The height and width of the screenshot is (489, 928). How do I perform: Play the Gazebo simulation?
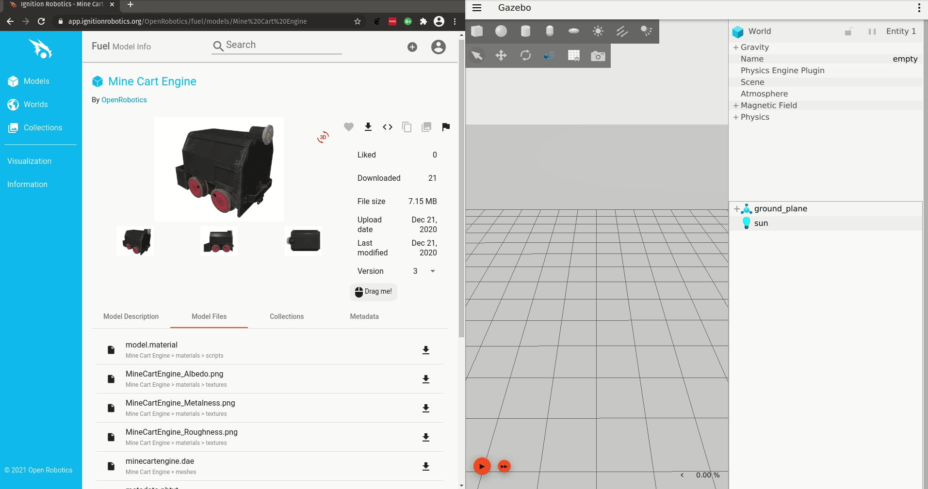coord(482,466)
